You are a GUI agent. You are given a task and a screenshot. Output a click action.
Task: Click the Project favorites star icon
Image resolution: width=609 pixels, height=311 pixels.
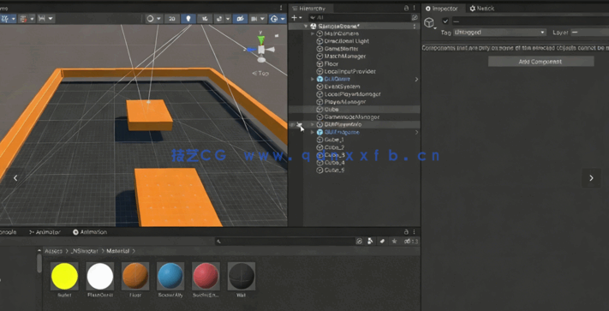[394, 242]
